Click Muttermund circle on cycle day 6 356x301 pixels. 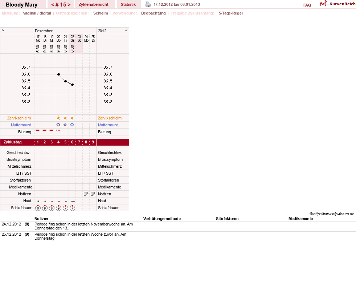[72, 125]
